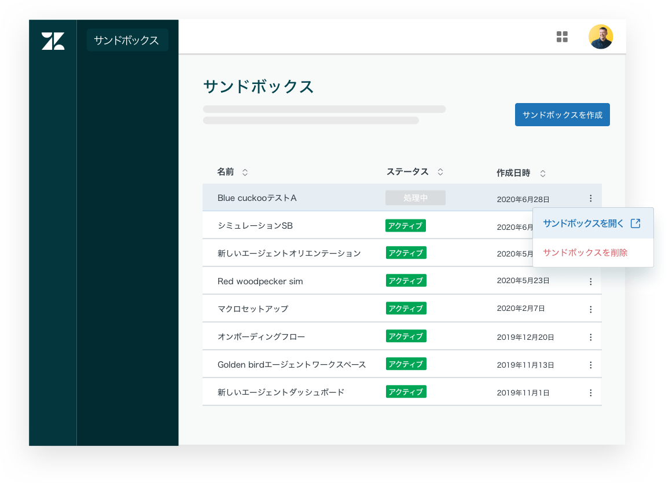Select the 新しいエージェントオリエンテーション sandbox name
This screenshot has width=669, height=484.
(x=289, y=254)
